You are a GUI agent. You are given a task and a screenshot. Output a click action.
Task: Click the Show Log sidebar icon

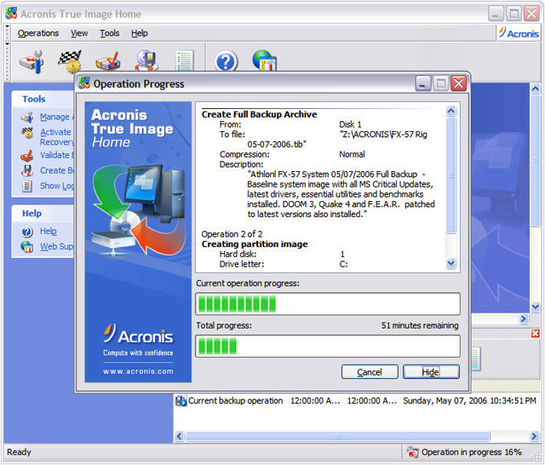27,187
